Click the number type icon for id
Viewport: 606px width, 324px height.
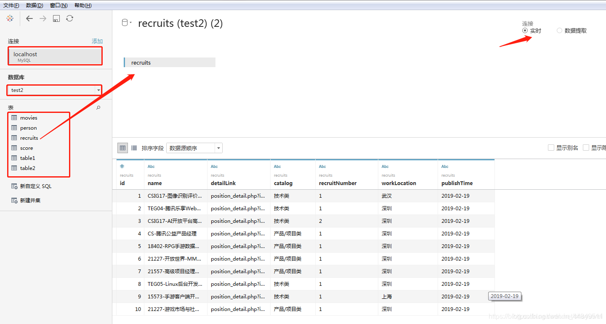point(122,166)
